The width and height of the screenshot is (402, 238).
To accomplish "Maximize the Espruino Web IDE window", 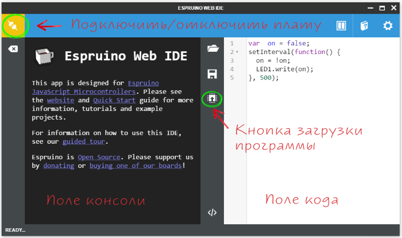I will click(x=382, y=8).
